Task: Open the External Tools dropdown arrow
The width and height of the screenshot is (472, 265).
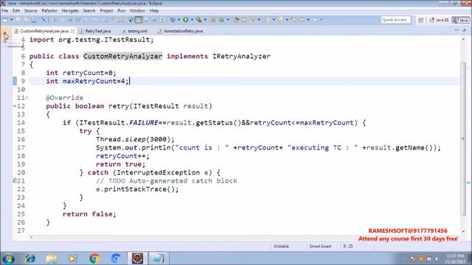Action: click(x=205, y=20)
